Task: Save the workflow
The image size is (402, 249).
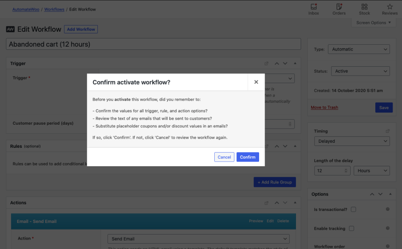Action: [x=384, y=107]
